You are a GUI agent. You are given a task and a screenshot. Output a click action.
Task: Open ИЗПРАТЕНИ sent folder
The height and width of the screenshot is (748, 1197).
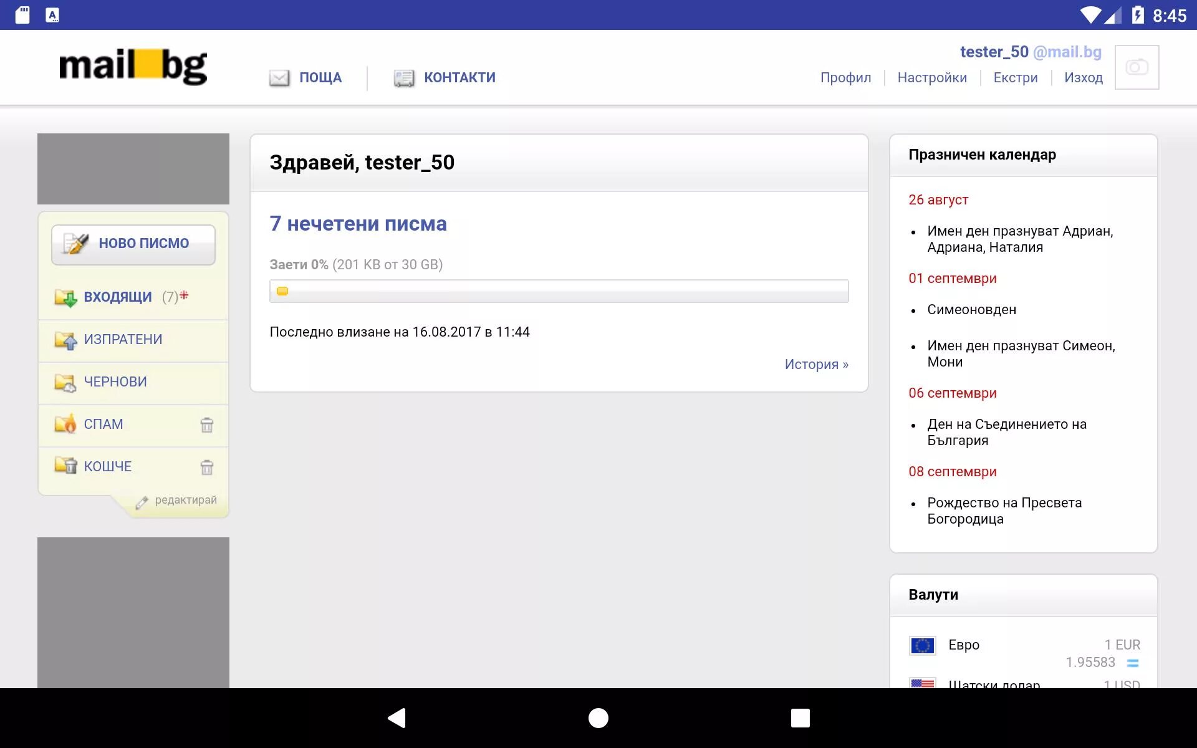click(x=123, y=340)
